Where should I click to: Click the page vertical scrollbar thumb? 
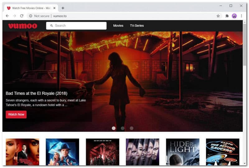[245, 44]
